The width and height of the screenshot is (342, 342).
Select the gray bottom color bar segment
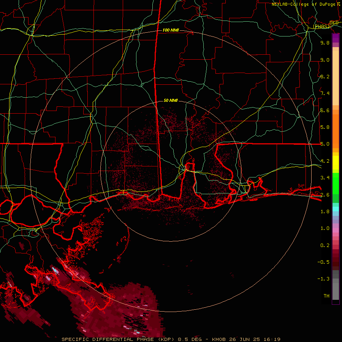336,291
